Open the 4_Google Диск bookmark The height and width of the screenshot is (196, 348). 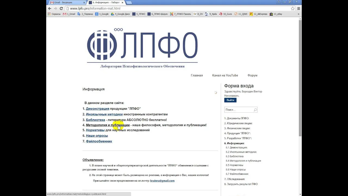click(x=120, y=14)
